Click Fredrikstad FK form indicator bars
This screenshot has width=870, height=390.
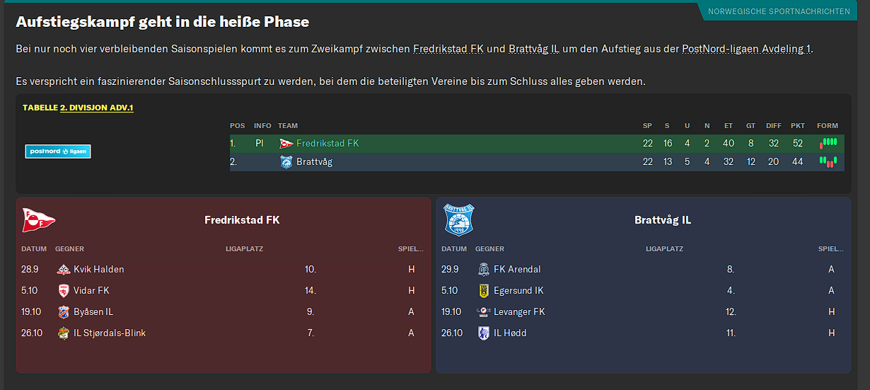[828, 143]
